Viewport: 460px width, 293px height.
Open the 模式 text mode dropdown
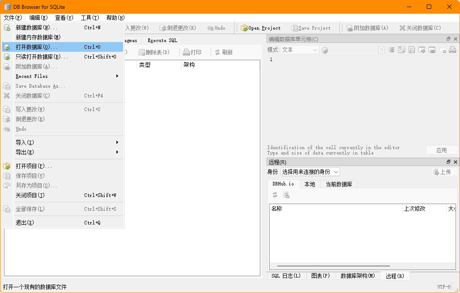pos(299,50)
